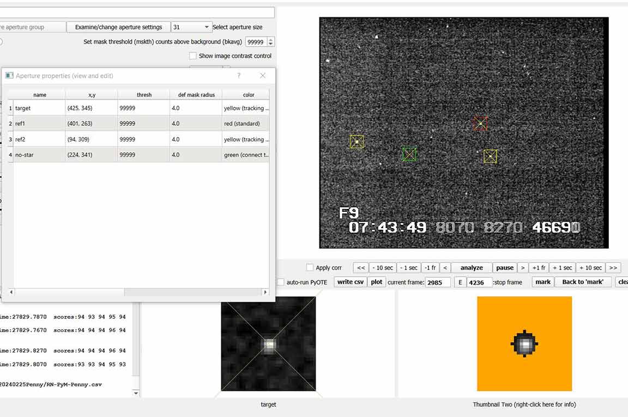
Task: Click mask radius 4.0 cell in ref1 row
Action: pyautogui.click(x=196, y=124)
